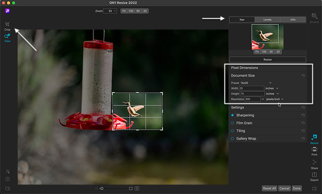Select the View zoom tool

click(7, 38)
